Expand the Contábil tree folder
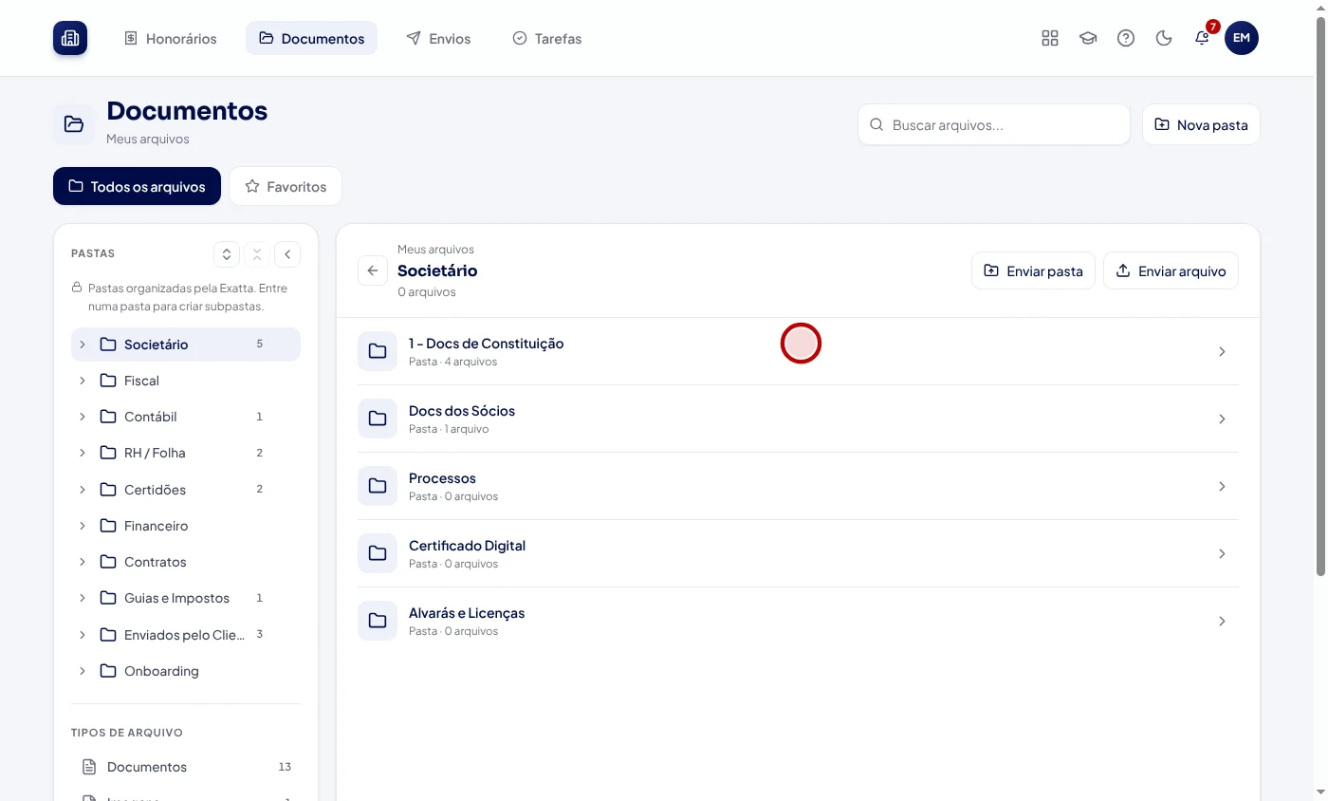1328x801 pixels. pyautogui.click(x=83, y=417)
